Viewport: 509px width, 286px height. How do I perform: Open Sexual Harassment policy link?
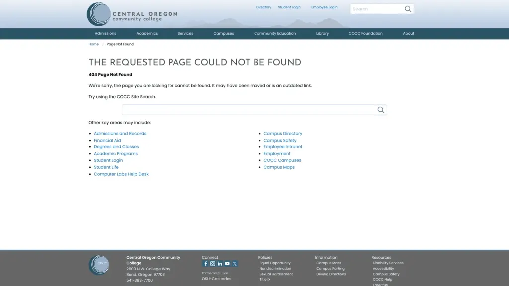coord(276,274)
